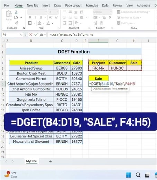The image size is (157, 180).
Task: Switch to the Insert tab
Action: (x=46, y=6)
